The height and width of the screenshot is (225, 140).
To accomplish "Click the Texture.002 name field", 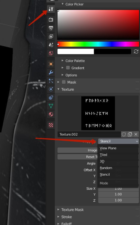I will click(x=89, y=134).
